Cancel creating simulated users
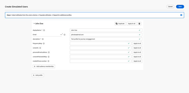The height and width of the screenshot is (93, 189). pos(170,6)
